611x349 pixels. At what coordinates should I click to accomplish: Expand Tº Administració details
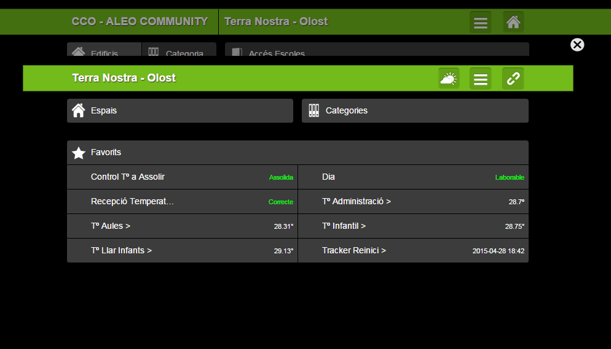coord(413,202)
